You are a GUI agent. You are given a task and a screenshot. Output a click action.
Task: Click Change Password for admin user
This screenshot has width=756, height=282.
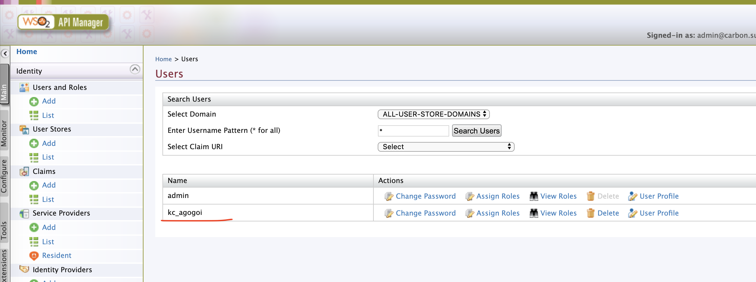click(425, 196)
